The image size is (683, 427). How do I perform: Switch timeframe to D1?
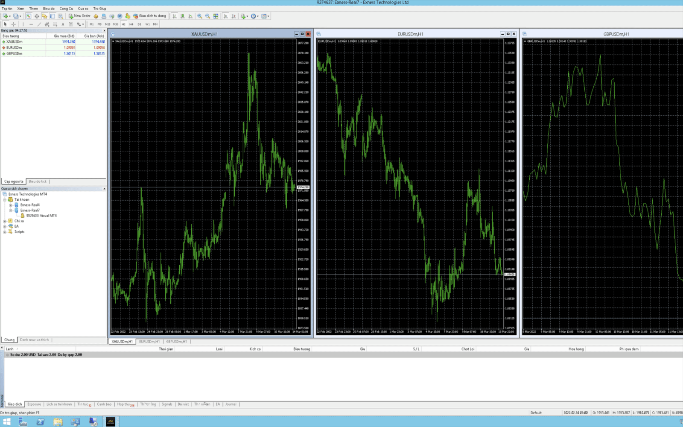(x=139, y=24)
